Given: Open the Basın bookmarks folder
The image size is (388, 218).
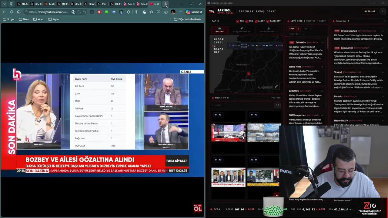Looking at the screenshot, I should pyautogui.click(x=24, y=19).
